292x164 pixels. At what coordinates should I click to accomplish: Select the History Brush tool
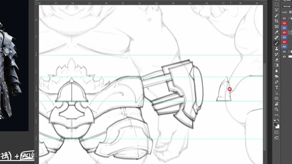pos(277,54)
